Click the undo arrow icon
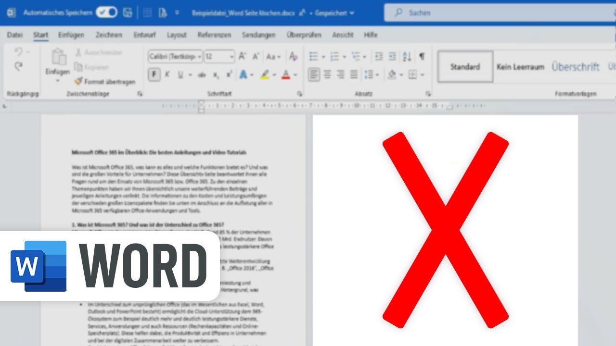The width and height of the screenshot is (616, 346). [19, 52]
